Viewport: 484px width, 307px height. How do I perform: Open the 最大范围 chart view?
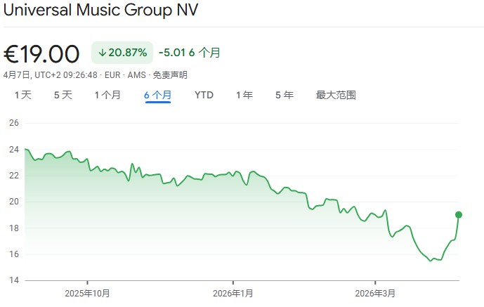(336, 95)
